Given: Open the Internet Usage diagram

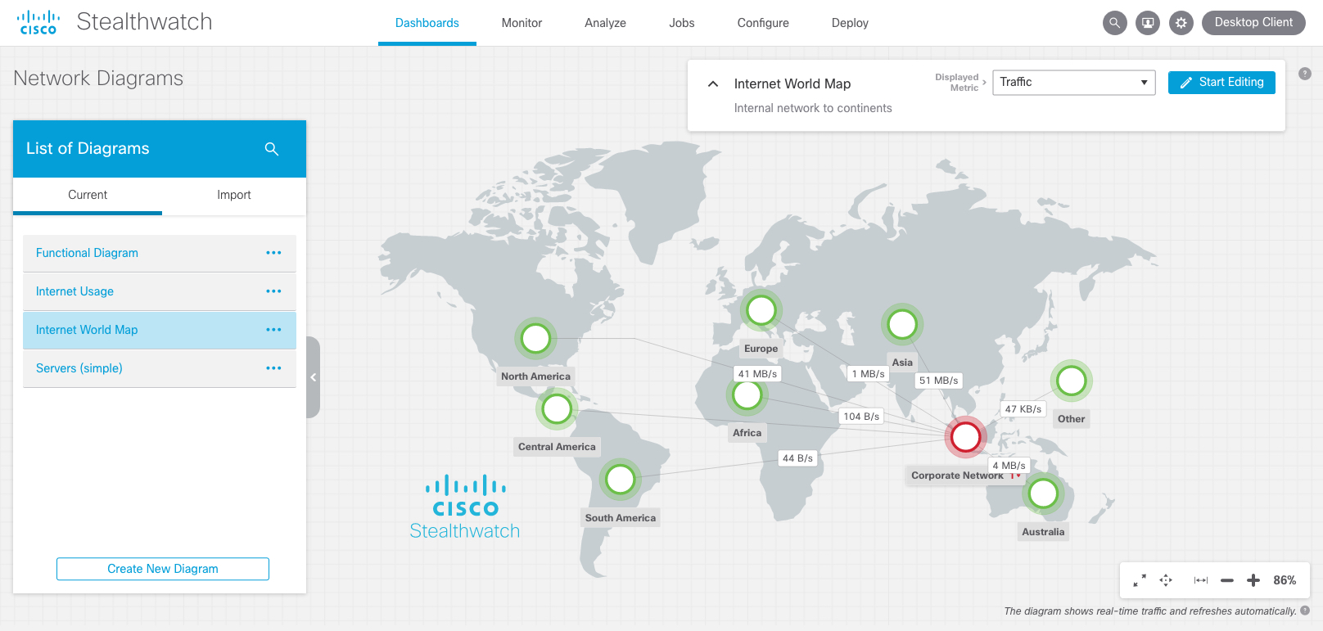Looking at the screenshot, I should [75, 291].
